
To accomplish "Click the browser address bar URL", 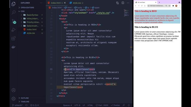I will pyautogui.click(x=157, y=6).
